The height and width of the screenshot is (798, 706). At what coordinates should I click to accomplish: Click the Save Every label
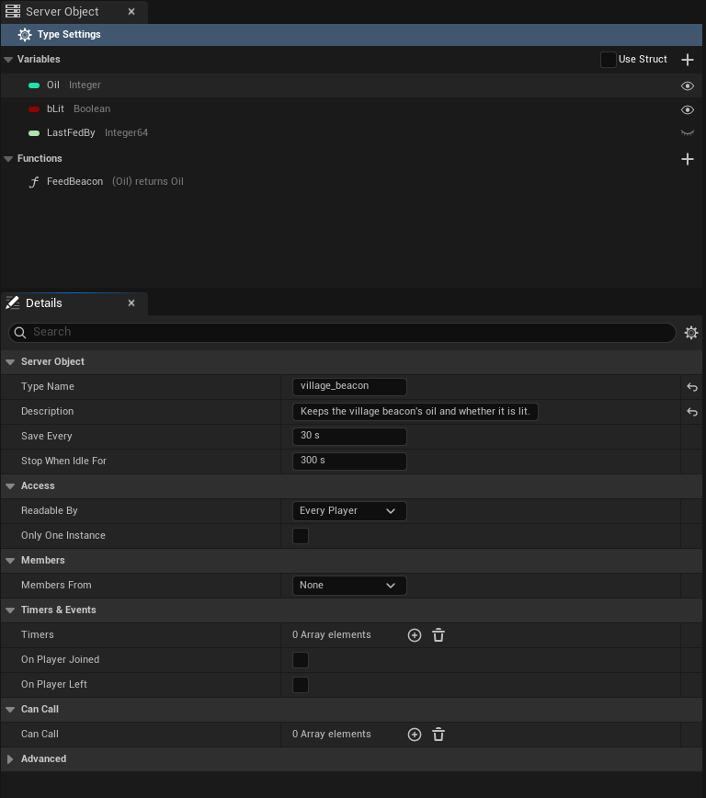pos(46,436)
